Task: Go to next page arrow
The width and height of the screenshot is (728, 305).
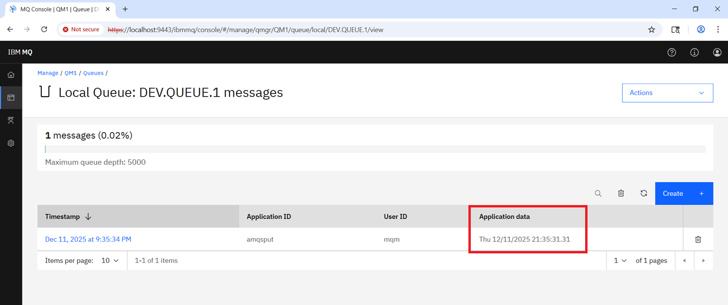Action: click(x=703, y=260)
